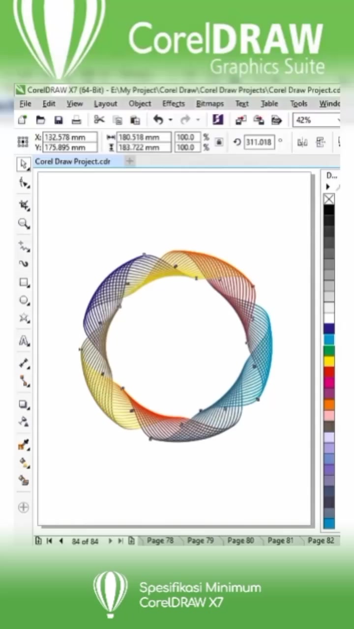Click the Publish to PDF icon

(277, 120)
